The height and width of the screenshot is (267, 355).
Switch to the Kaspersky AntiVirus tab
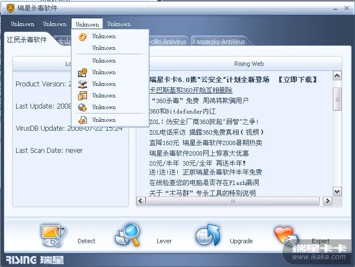pyautogui.click(x=219, y=42)
